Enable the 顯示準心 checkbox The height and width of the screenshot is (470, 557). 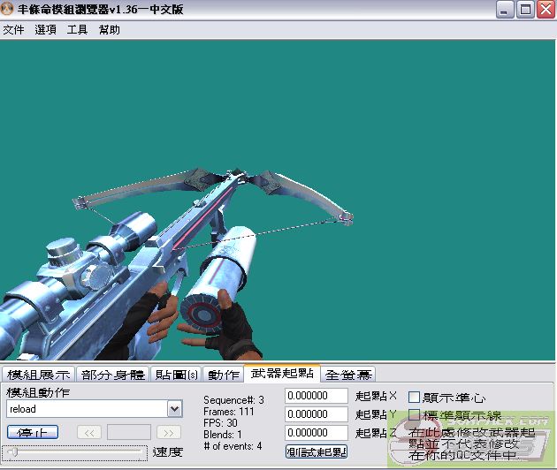tap(414, 398)
